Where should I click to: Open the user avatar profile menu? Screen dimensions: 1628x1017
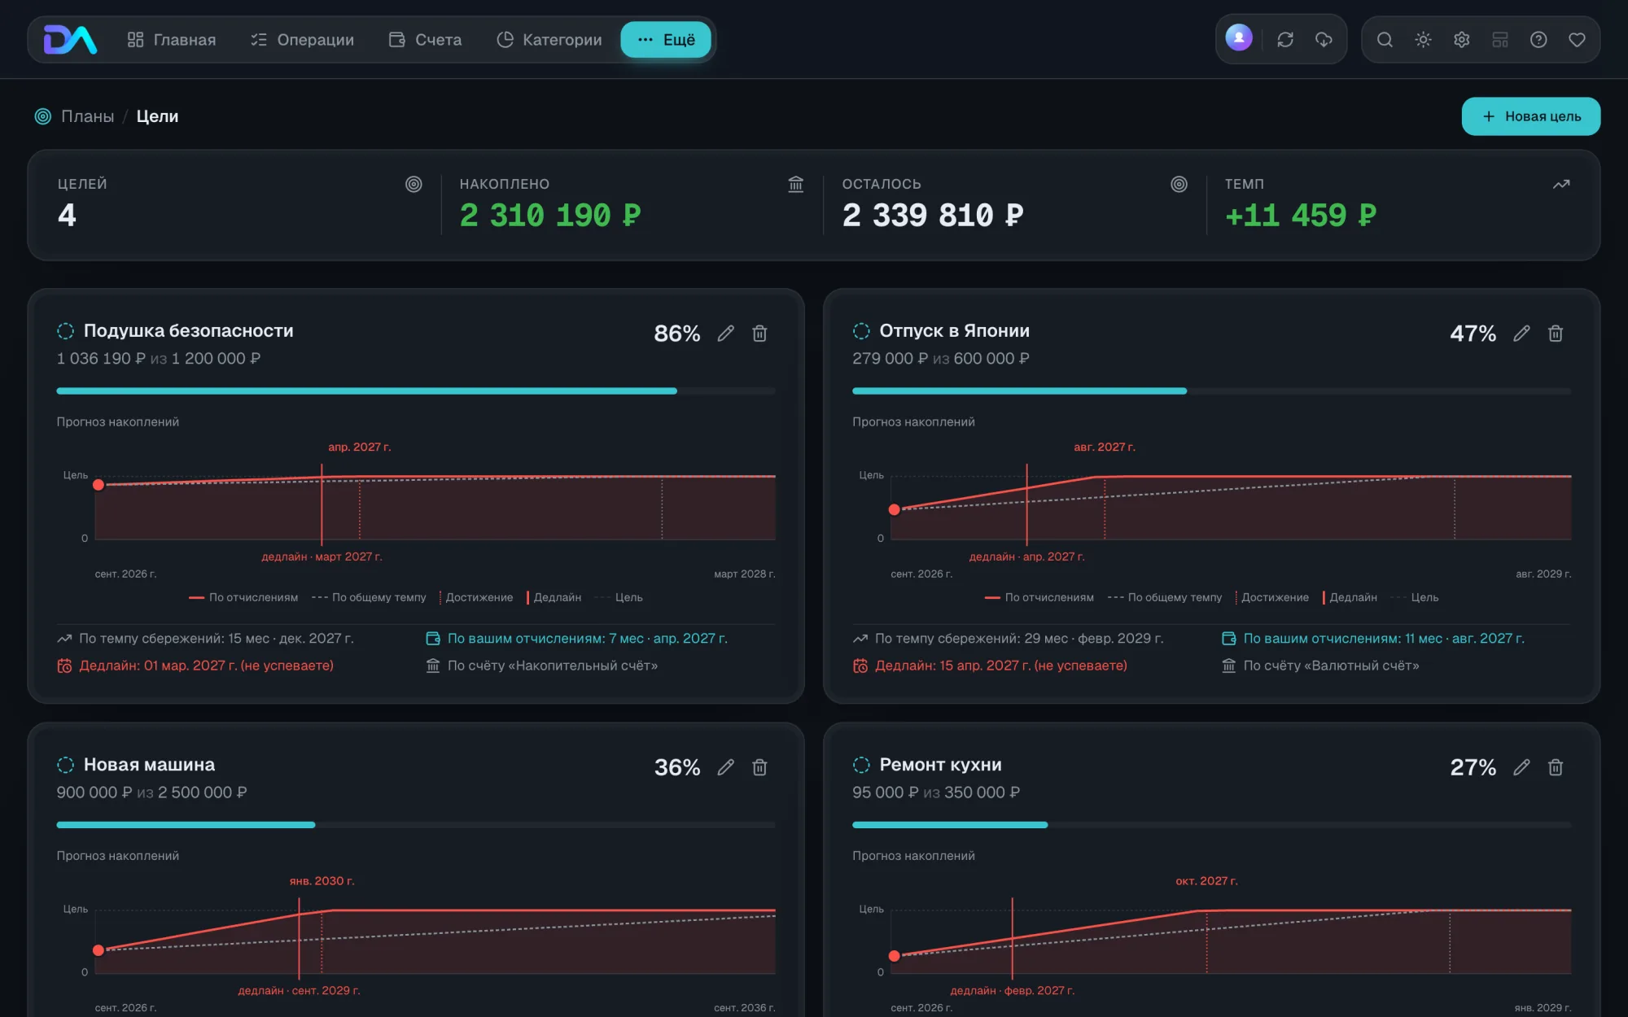coord(1239,37)
